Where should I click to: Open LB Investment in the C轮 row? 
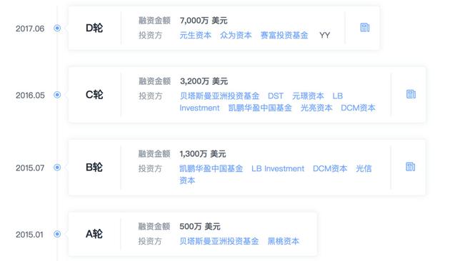(261, 102)
